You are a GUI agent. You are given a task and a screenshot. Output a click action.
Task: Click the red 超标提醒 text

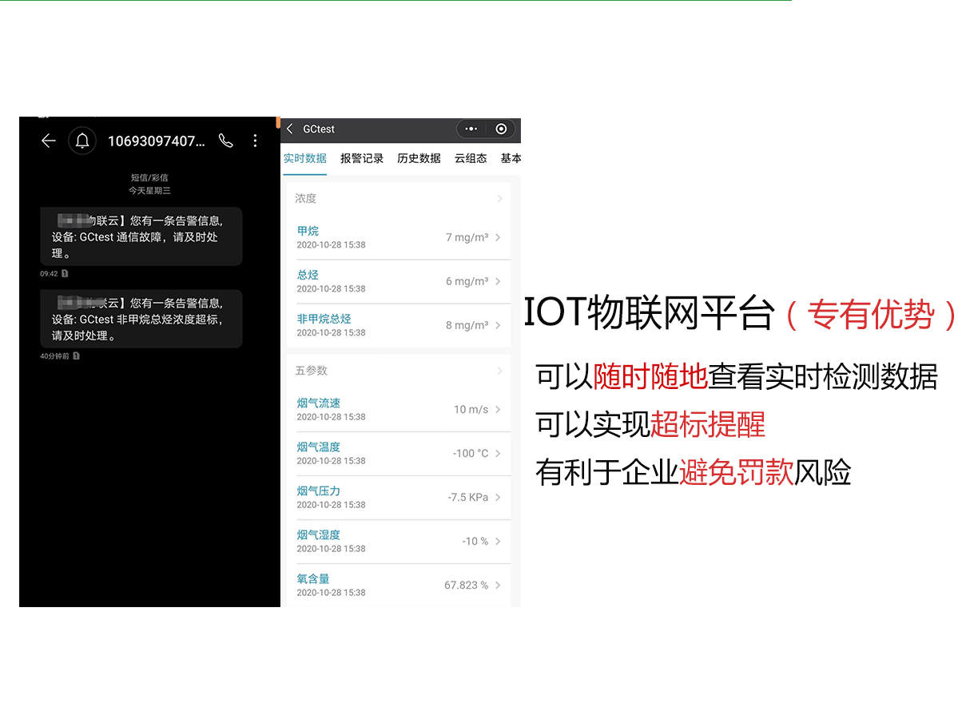click(x=708, y=424)
